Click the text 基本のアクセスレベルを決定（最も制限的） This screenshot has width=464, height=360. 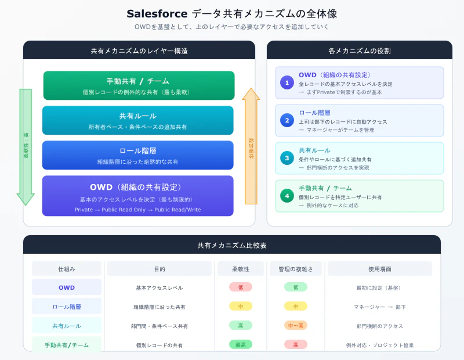click(x=137, y=199)
